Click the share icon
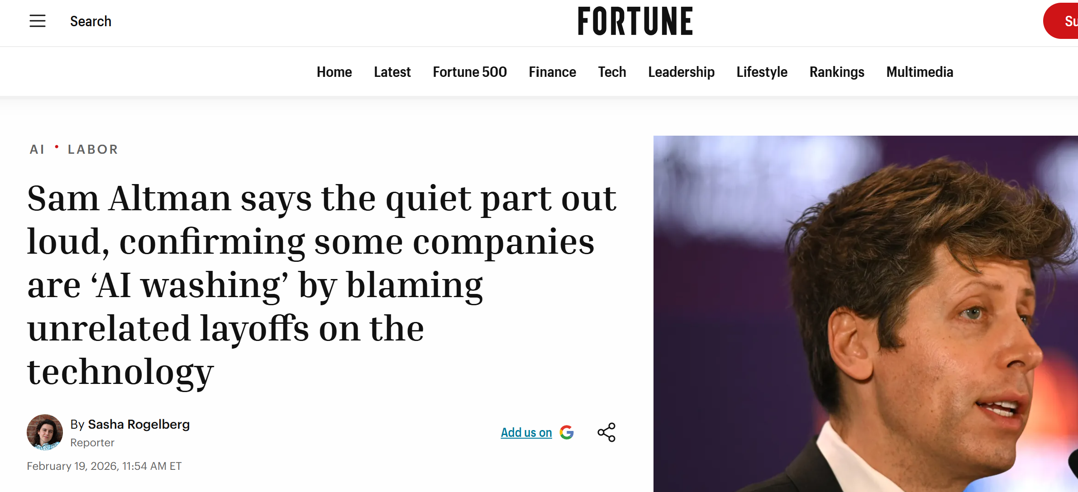The height and width of the screenshot is (492, 1078). [x=606, y=432]
